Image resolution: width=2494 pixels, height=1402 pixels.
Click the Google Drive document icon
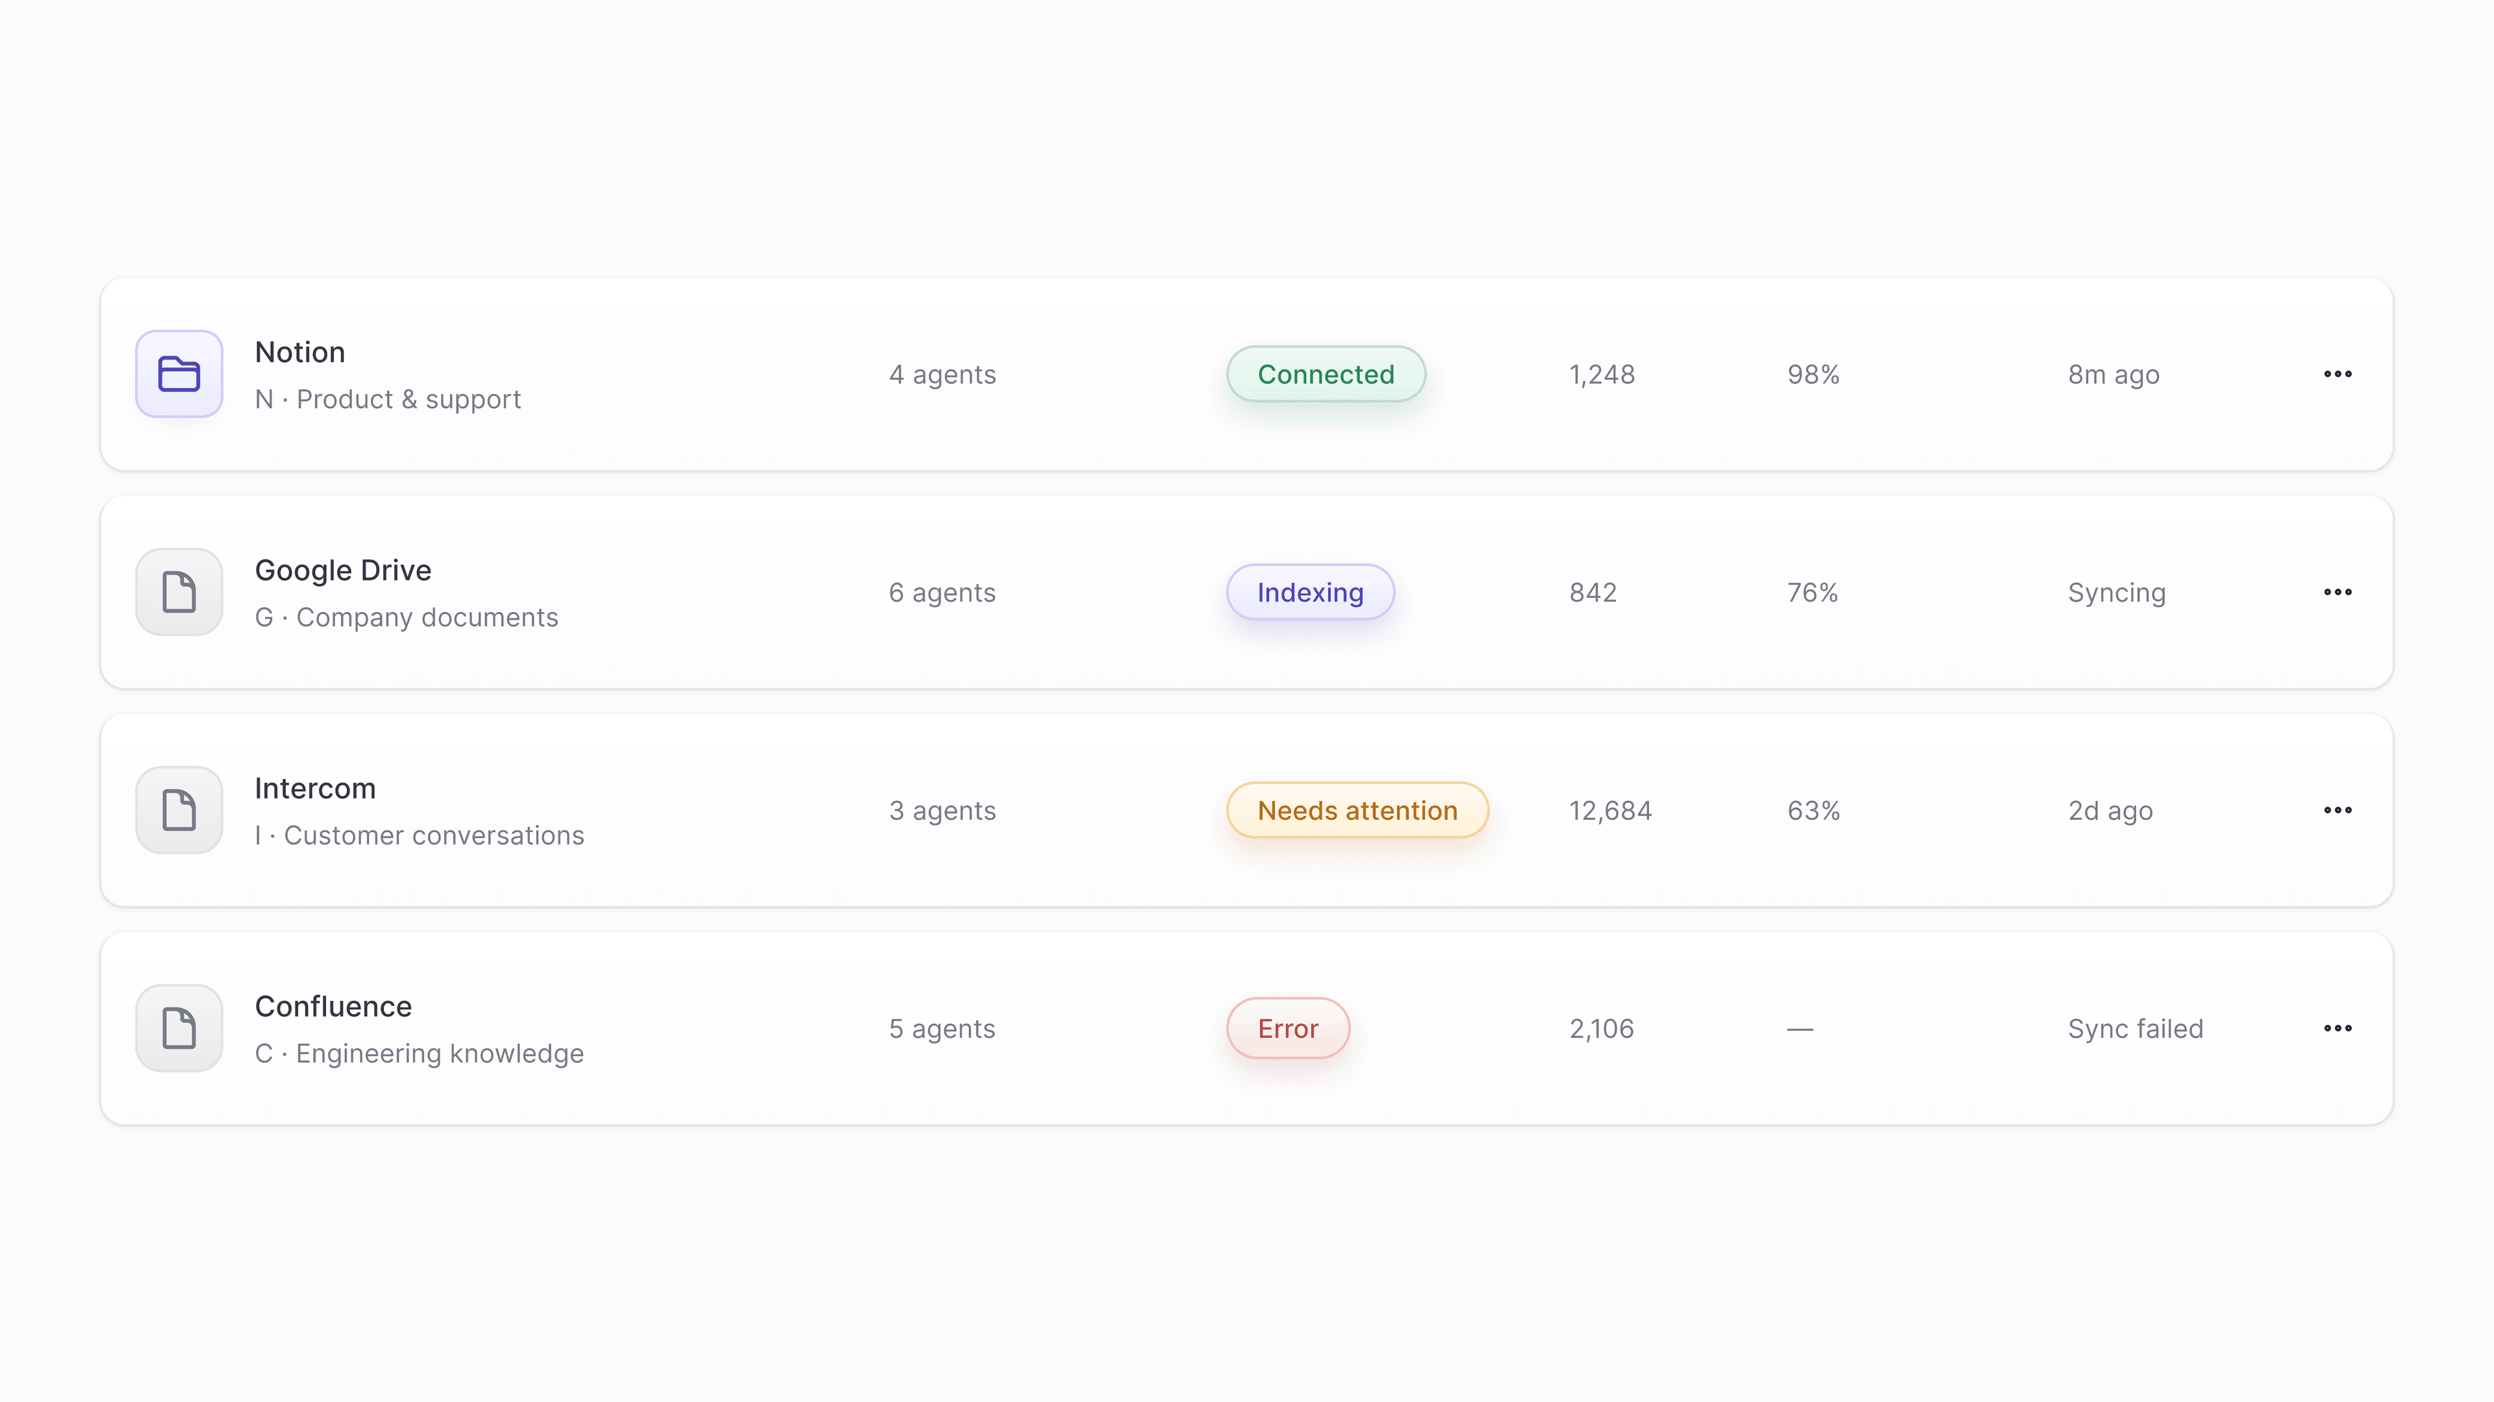pyautogui.click(x=179, y=592)
